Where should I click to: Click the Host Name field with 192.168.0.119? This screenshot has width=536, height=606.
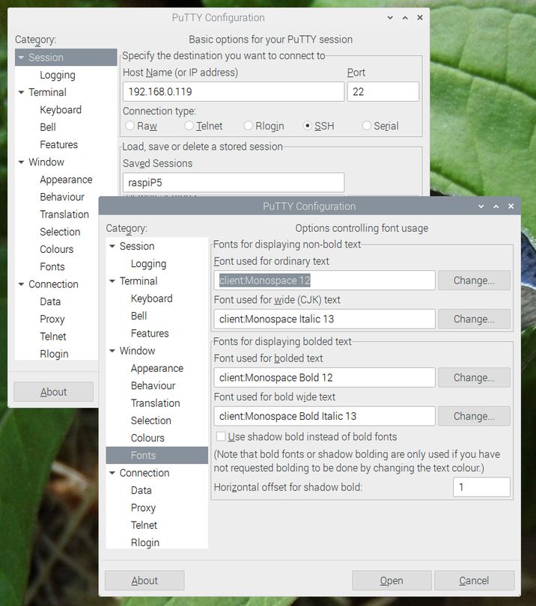(234, 91)
